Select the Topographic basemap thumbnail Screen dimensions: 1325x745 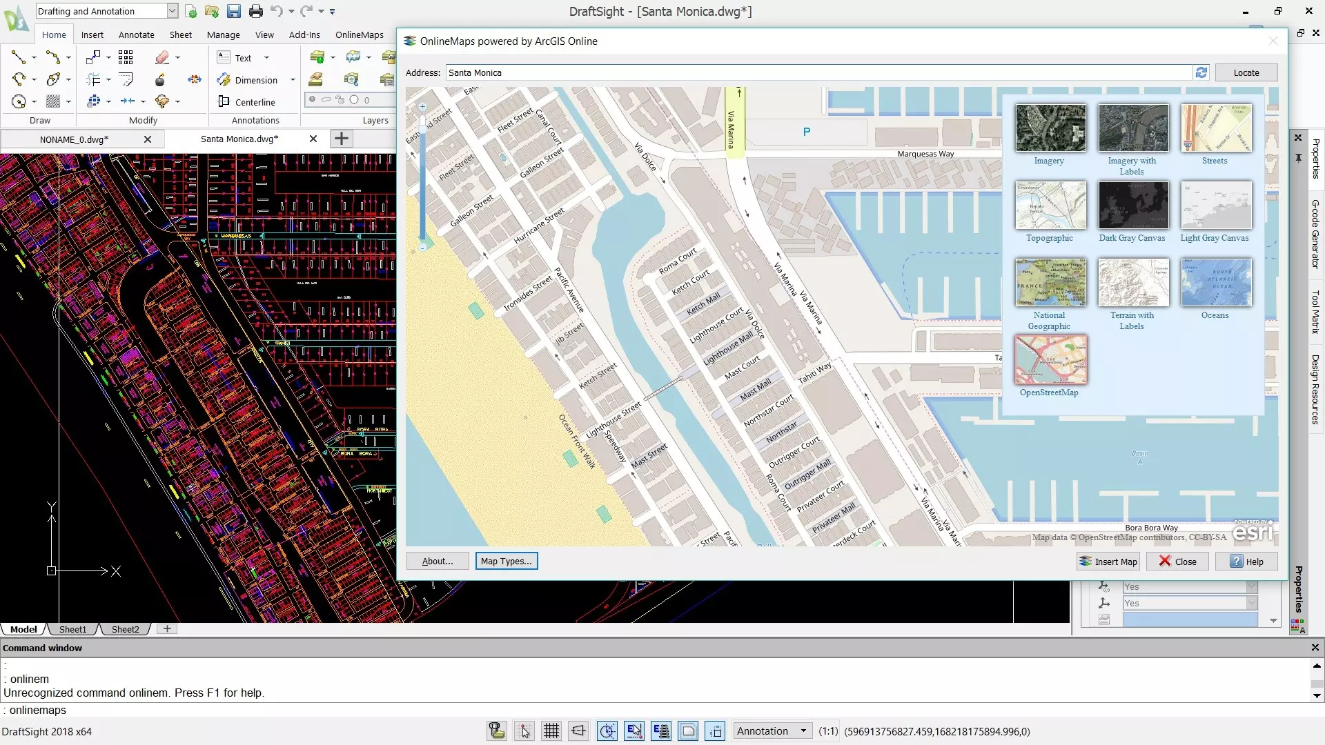click(x=1050, y=205)
